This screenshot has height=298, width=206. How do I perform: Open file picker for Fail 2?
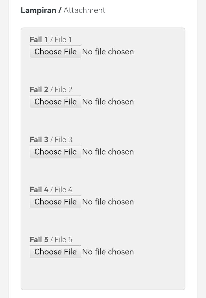coord(55,102)
